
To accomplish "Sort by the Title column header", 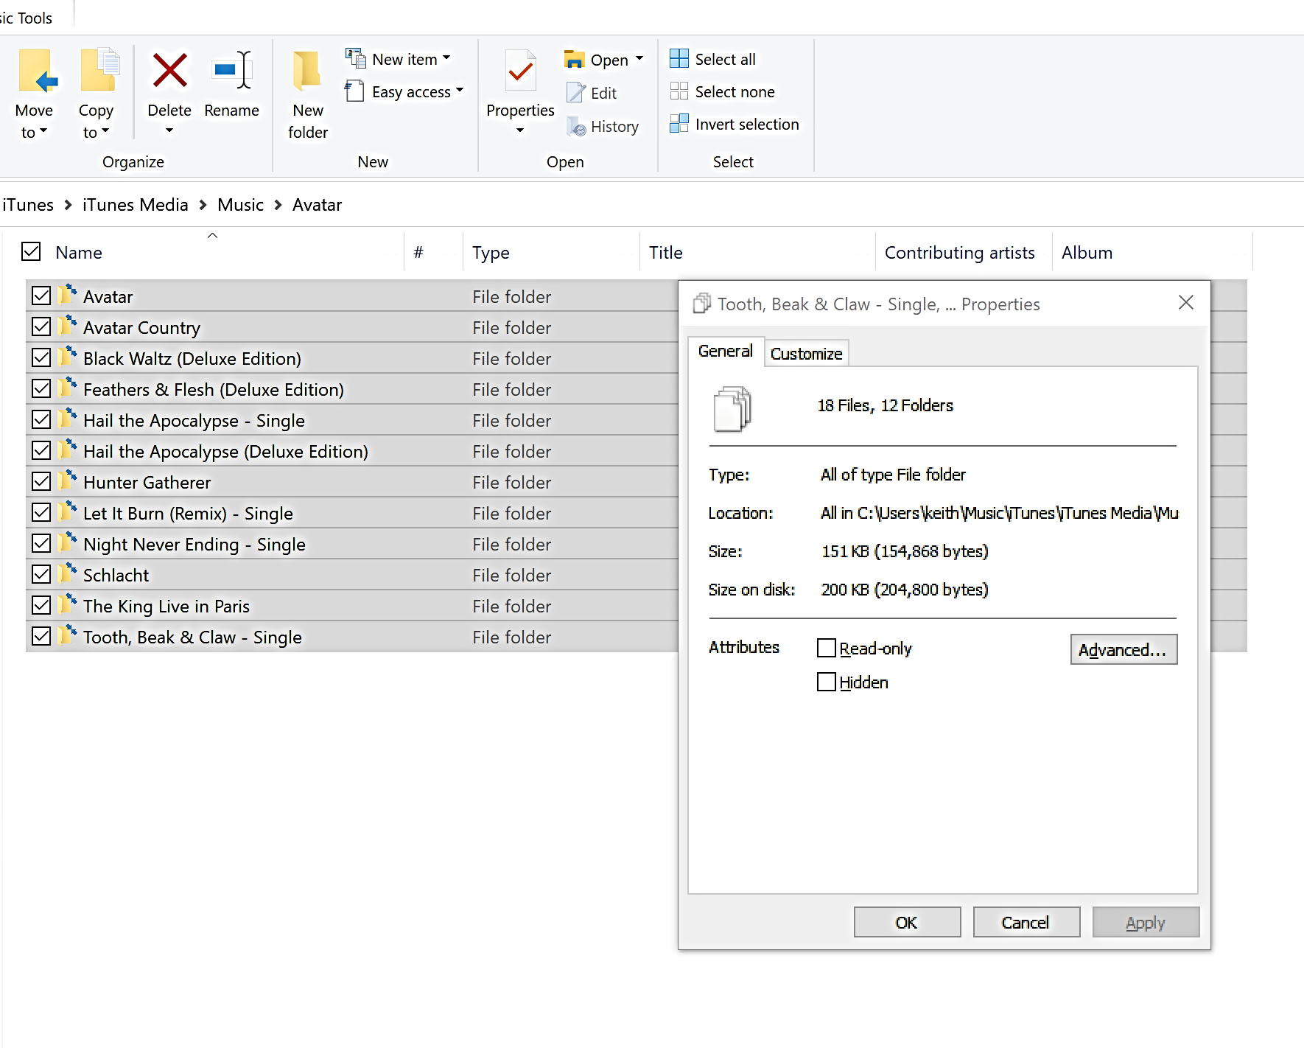I will click(757, 252).
